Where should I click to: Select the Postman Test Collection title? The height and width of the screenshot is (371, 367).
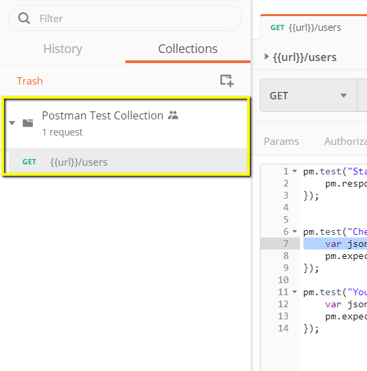102,115
